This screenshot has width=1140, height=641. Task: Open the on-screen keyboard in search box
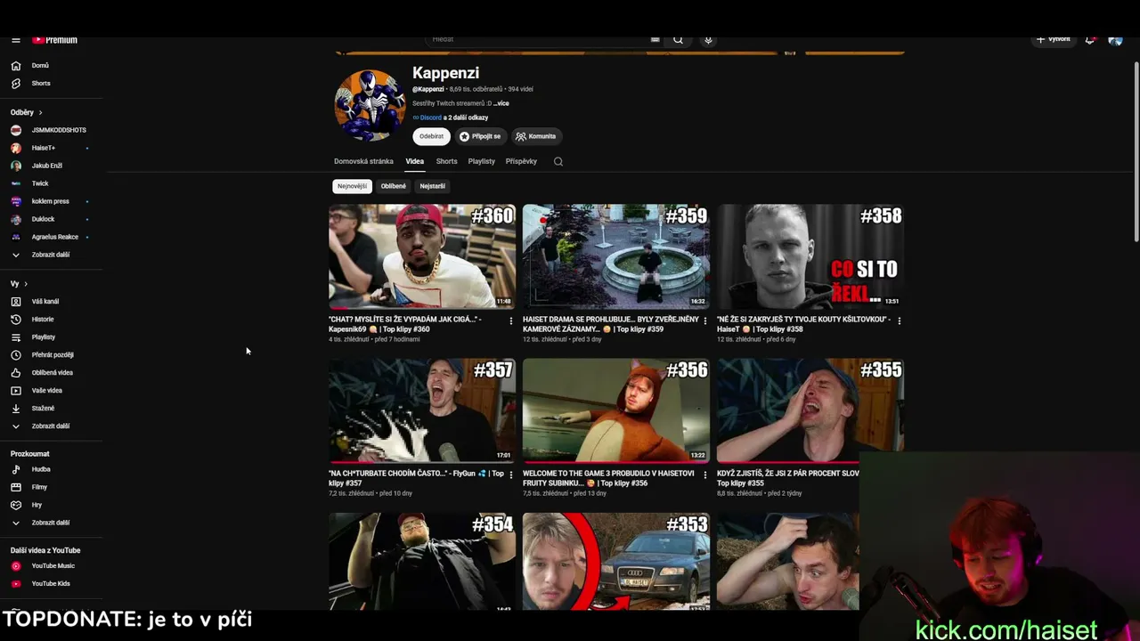click(x=655, y=39)
